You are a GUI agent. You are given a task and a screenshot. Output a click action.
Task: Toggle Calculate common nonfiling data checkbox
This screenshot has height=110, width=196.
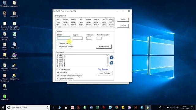click(x=58, y=75)
